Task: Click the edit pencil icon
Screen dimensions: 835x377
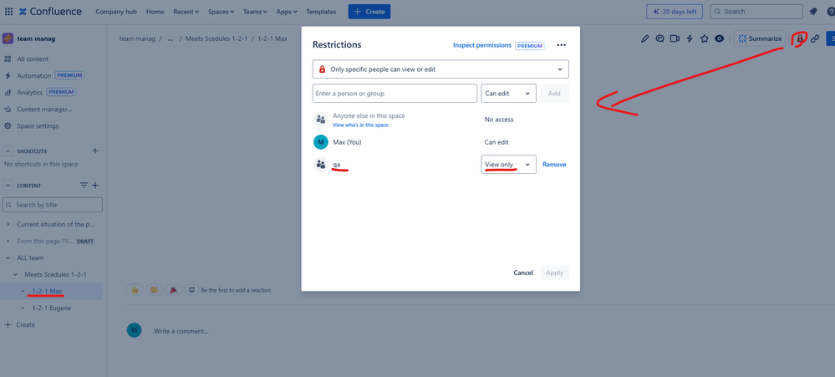Action: coord(645,38)
